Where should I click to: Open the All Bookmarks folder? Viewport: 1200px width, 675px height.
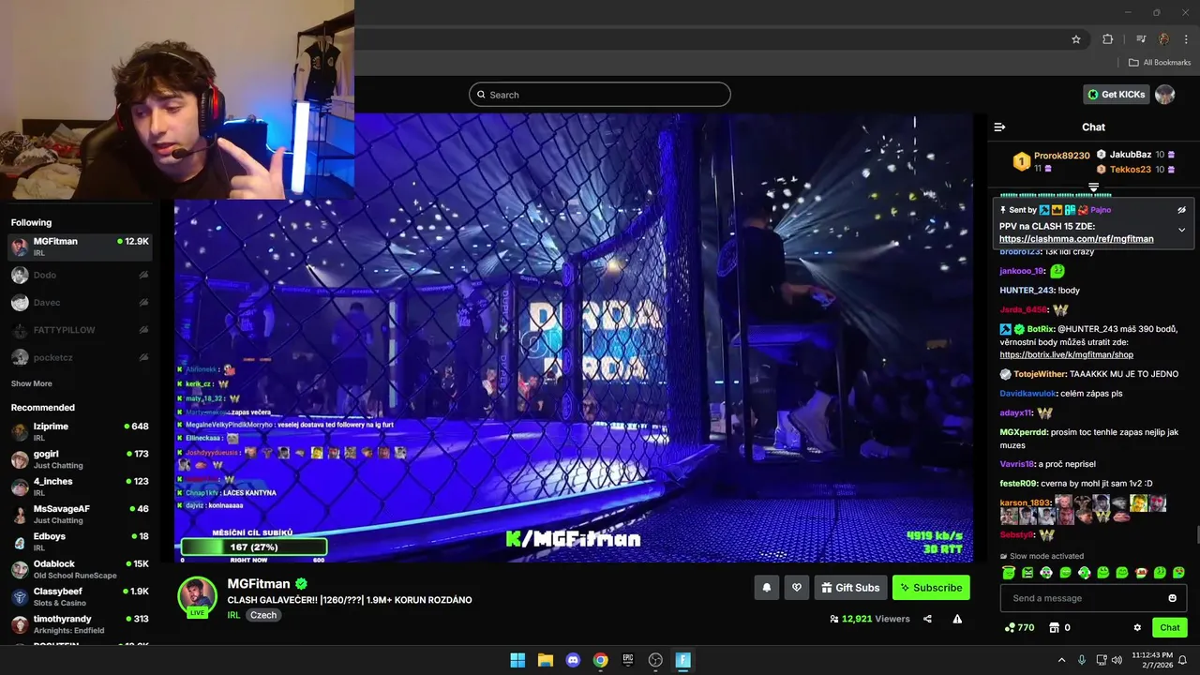(1160, 63)
